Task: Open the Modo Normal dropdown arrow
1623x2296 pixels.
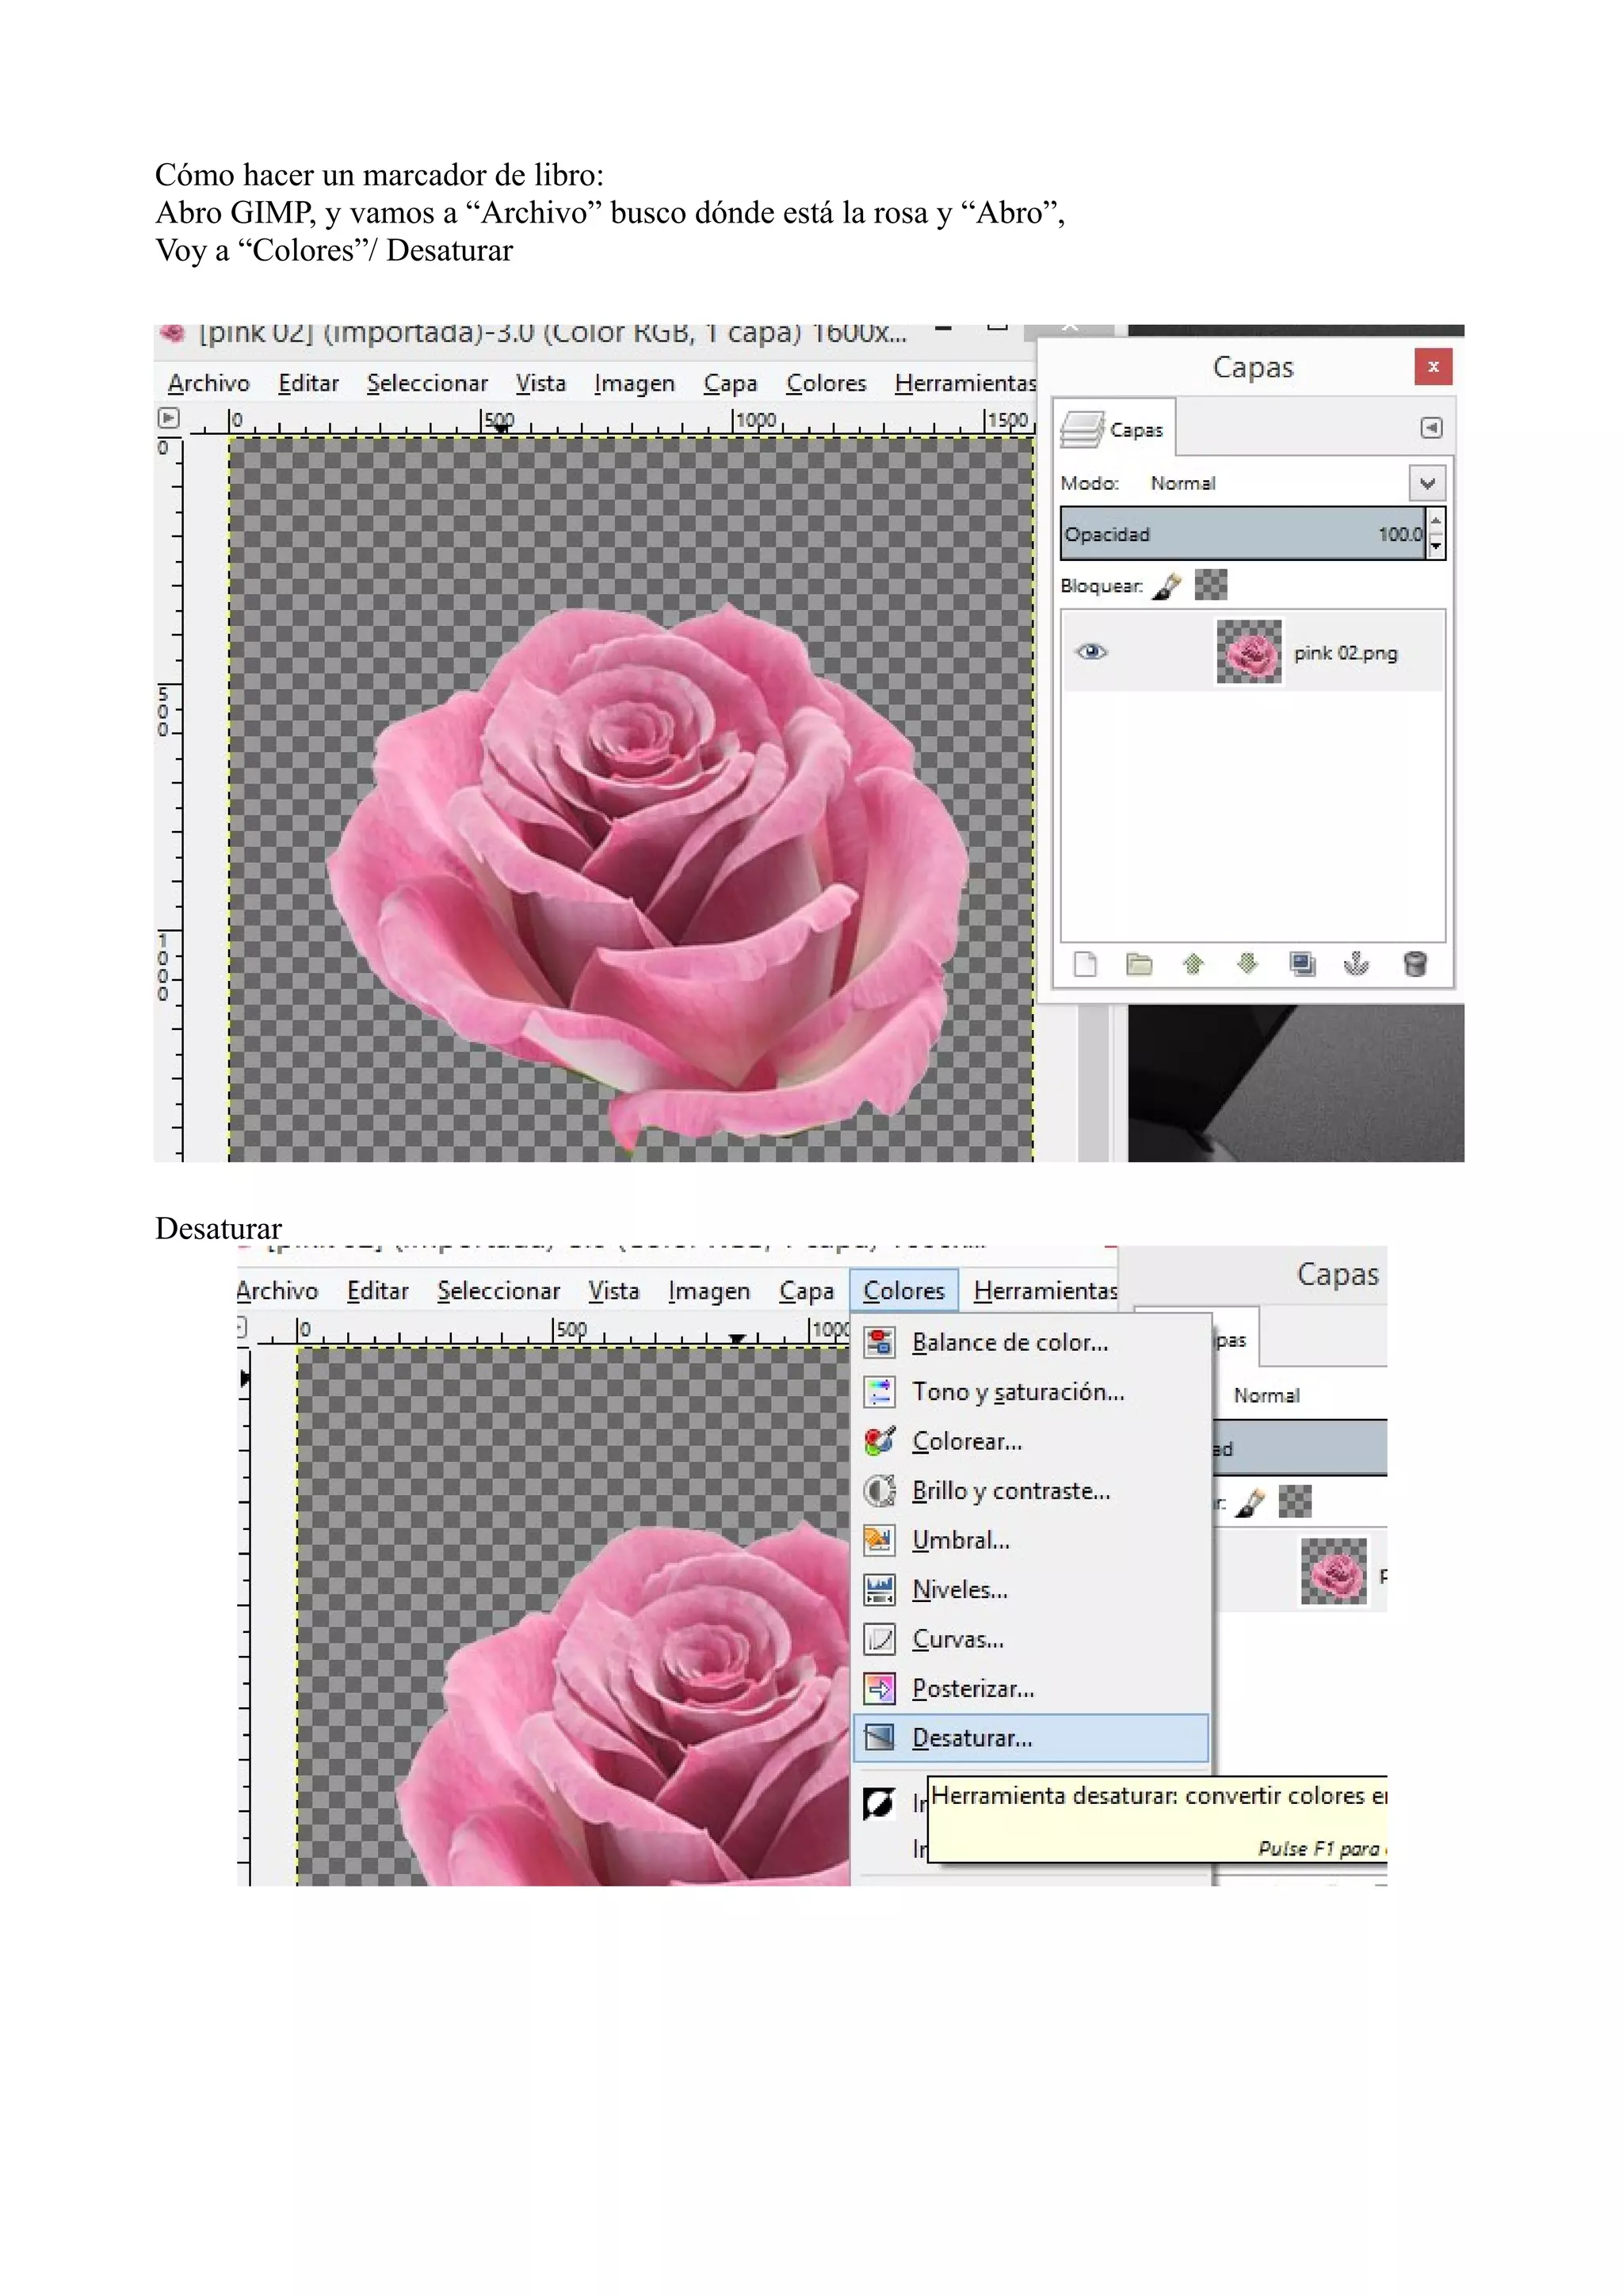Action: click(1427, 483)
